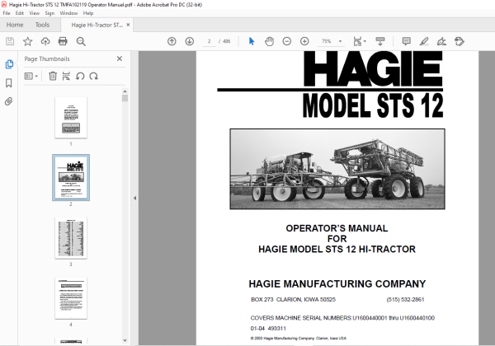Click the sprayer photo on the page
495x346 pixels.
point(337,169)
